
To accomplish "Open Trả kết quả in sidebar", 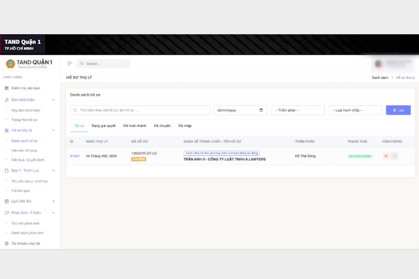I will (21, 190).
